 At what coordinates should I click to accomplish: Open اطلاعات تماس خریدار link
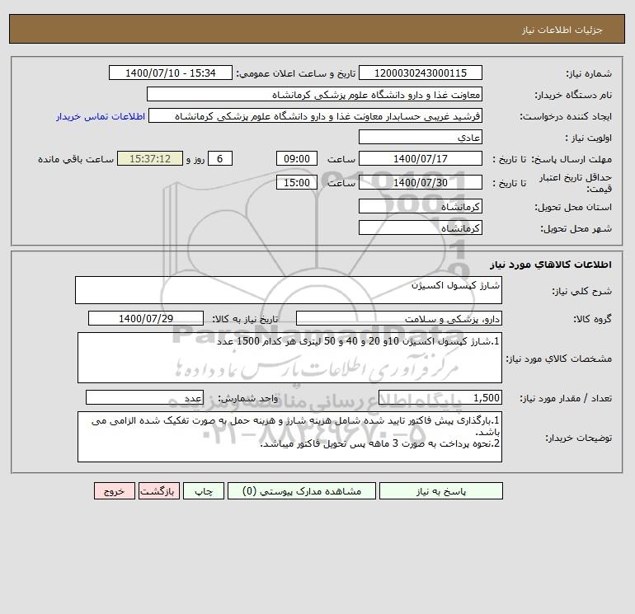(x=101, y=116)
